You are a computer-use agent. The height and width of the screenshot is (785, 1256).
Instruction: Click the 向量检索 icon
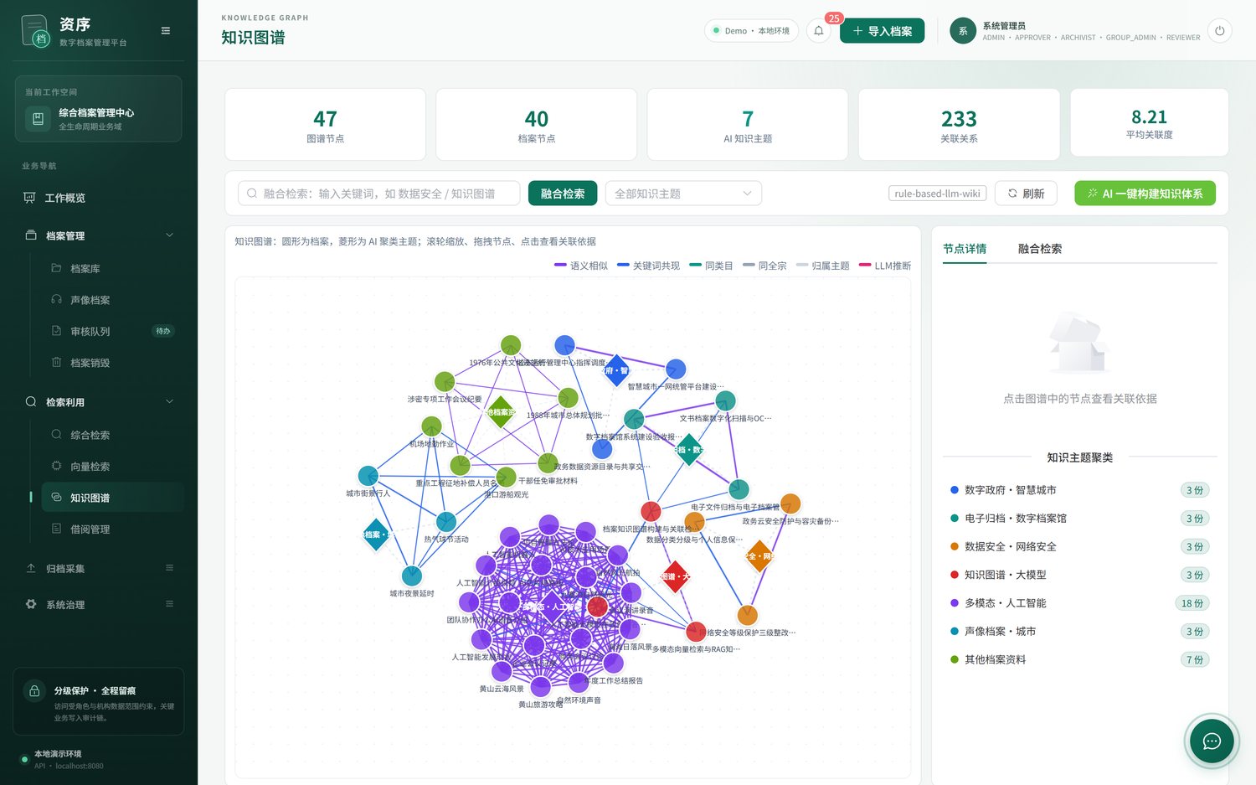pos(56,466)
